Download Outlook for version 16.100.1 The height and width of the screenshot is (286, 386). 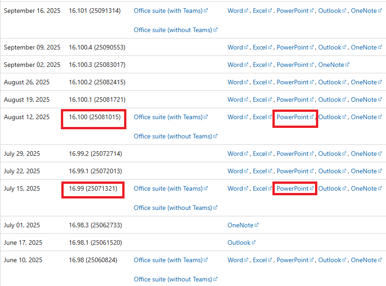coord(332,100)
